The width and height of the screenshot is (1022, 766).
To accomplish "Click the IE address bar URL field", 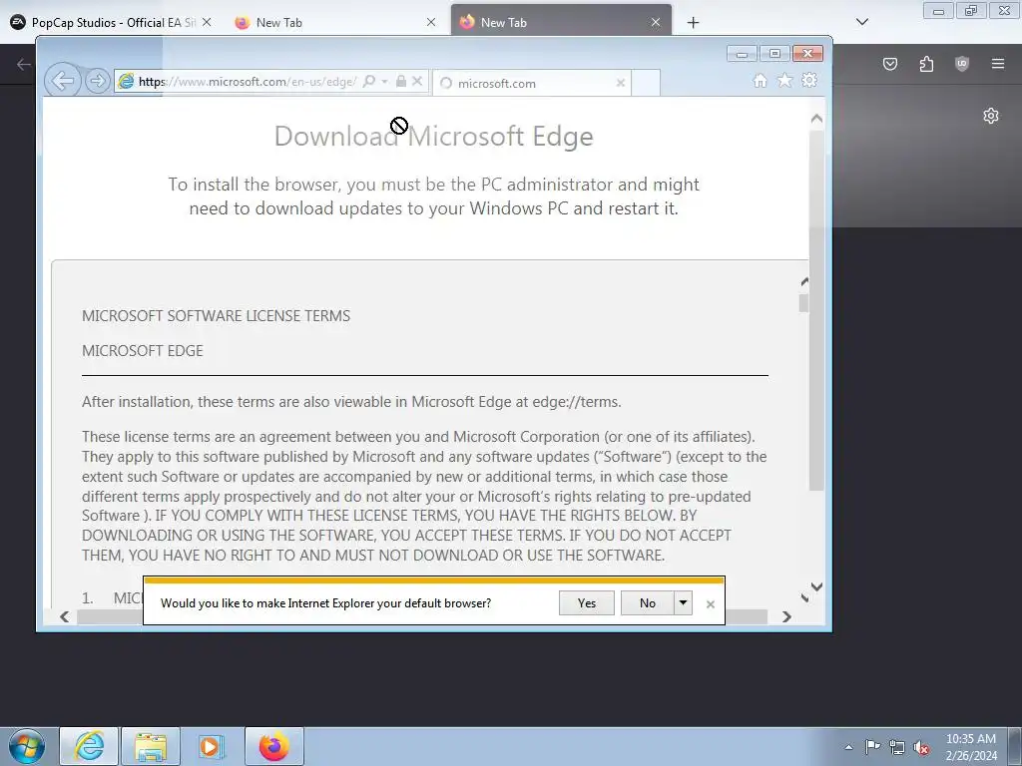I will (x=248, y=82).
